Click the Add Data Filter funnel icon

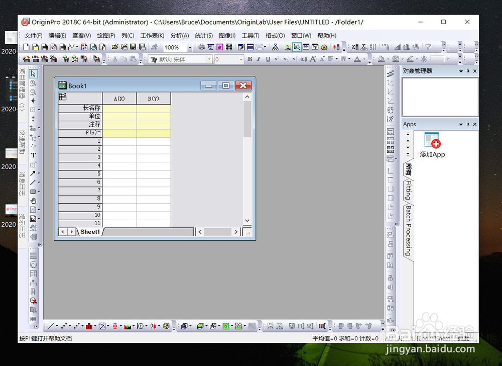pos(428,47)
